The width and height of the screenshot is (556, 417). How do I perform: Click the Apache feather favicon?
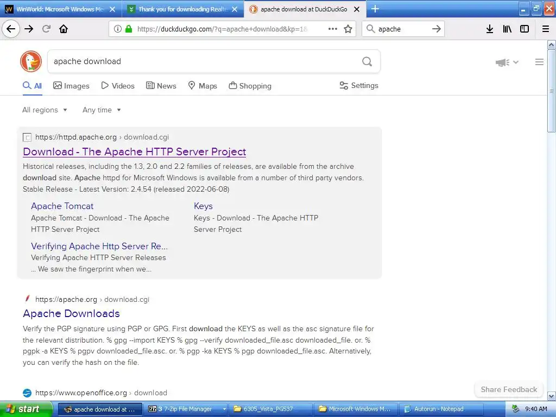[x=27, y=299]
